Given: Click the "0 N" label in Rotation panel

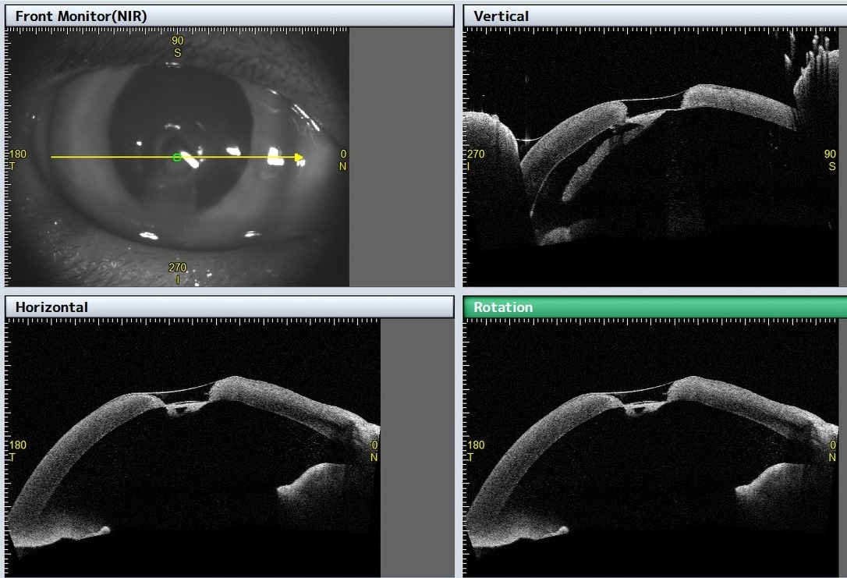Looking at the screenshot, I should coord(832,451).
